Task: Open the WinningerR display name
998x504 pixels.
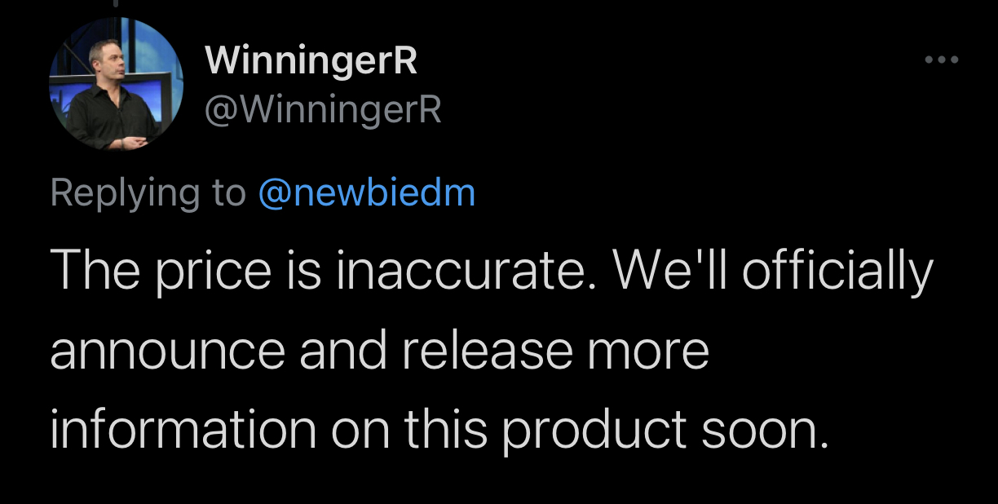Action: (311, 61)
